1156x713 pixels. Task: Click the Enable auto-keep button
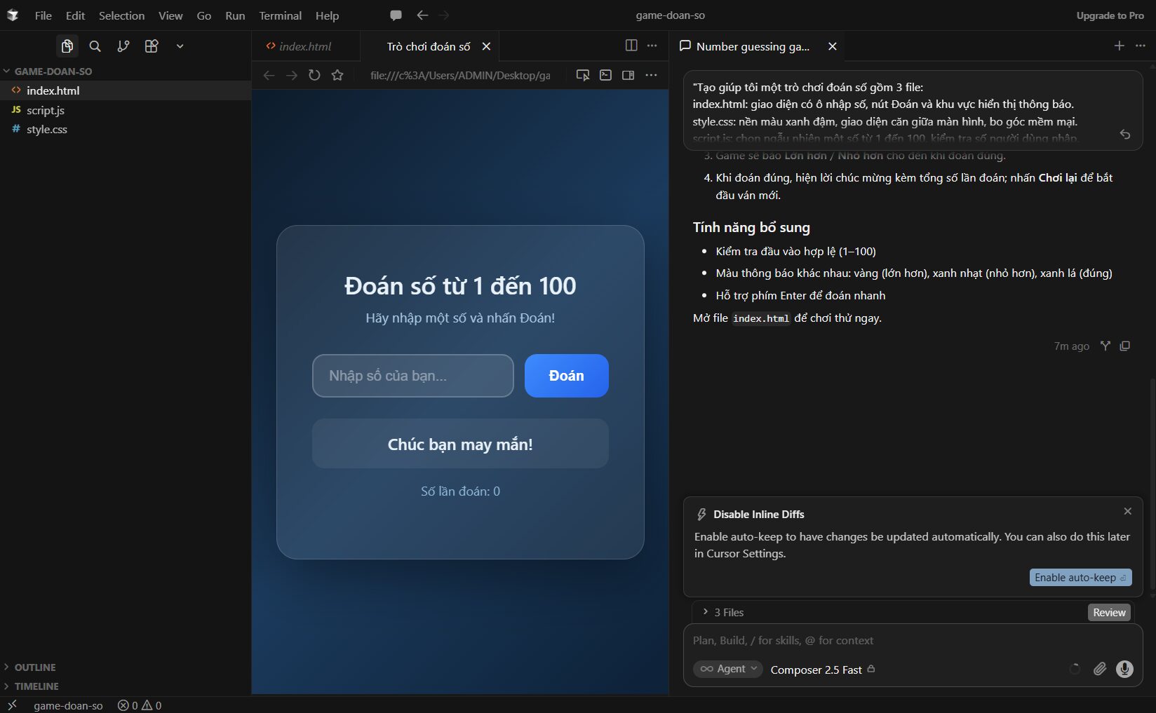(1080, 577)
